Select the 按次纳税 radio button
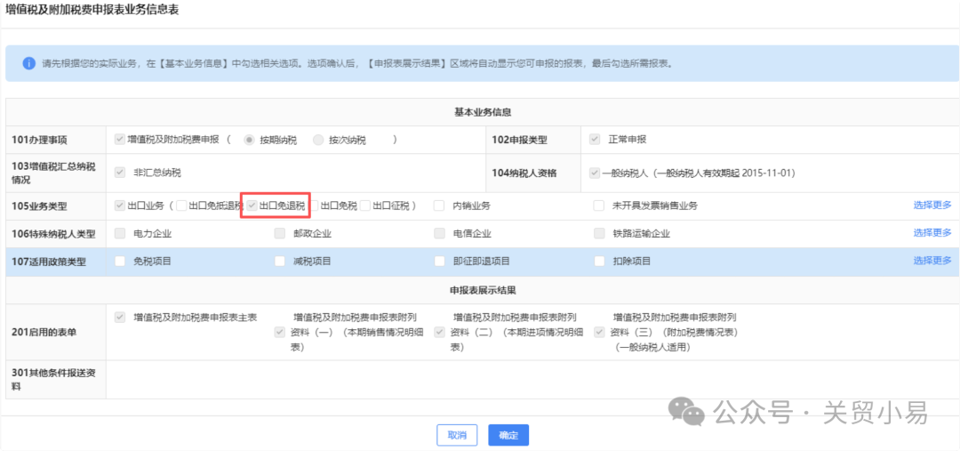Image resolution: width=960 pixels, height=451 pixels. coord(318,140)
